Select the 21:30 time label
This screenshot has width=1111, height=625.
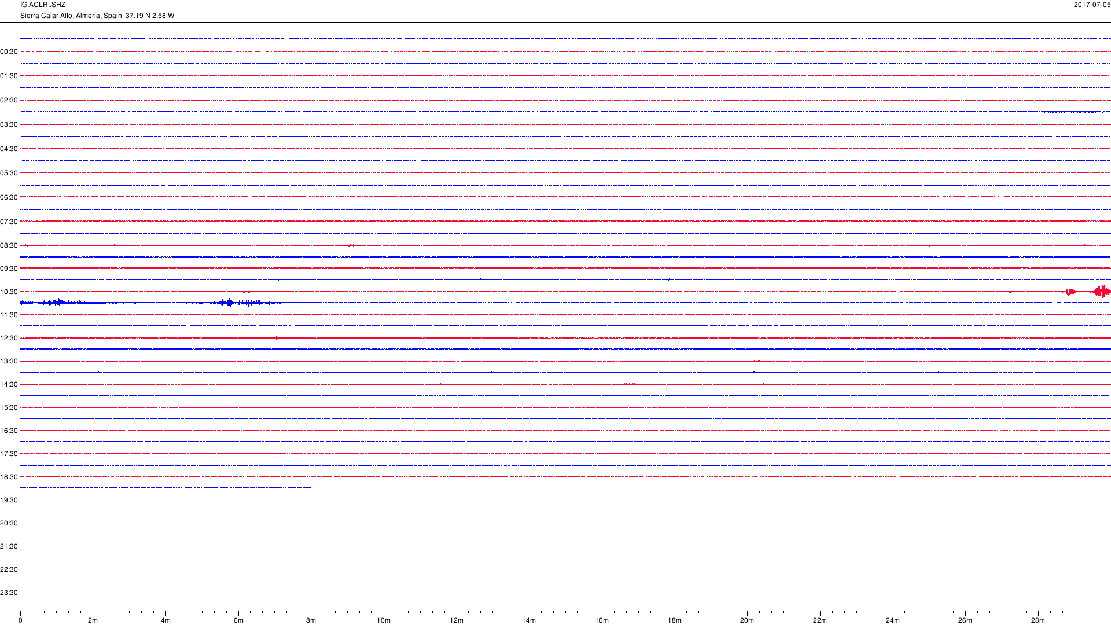[x=9, y=546]
